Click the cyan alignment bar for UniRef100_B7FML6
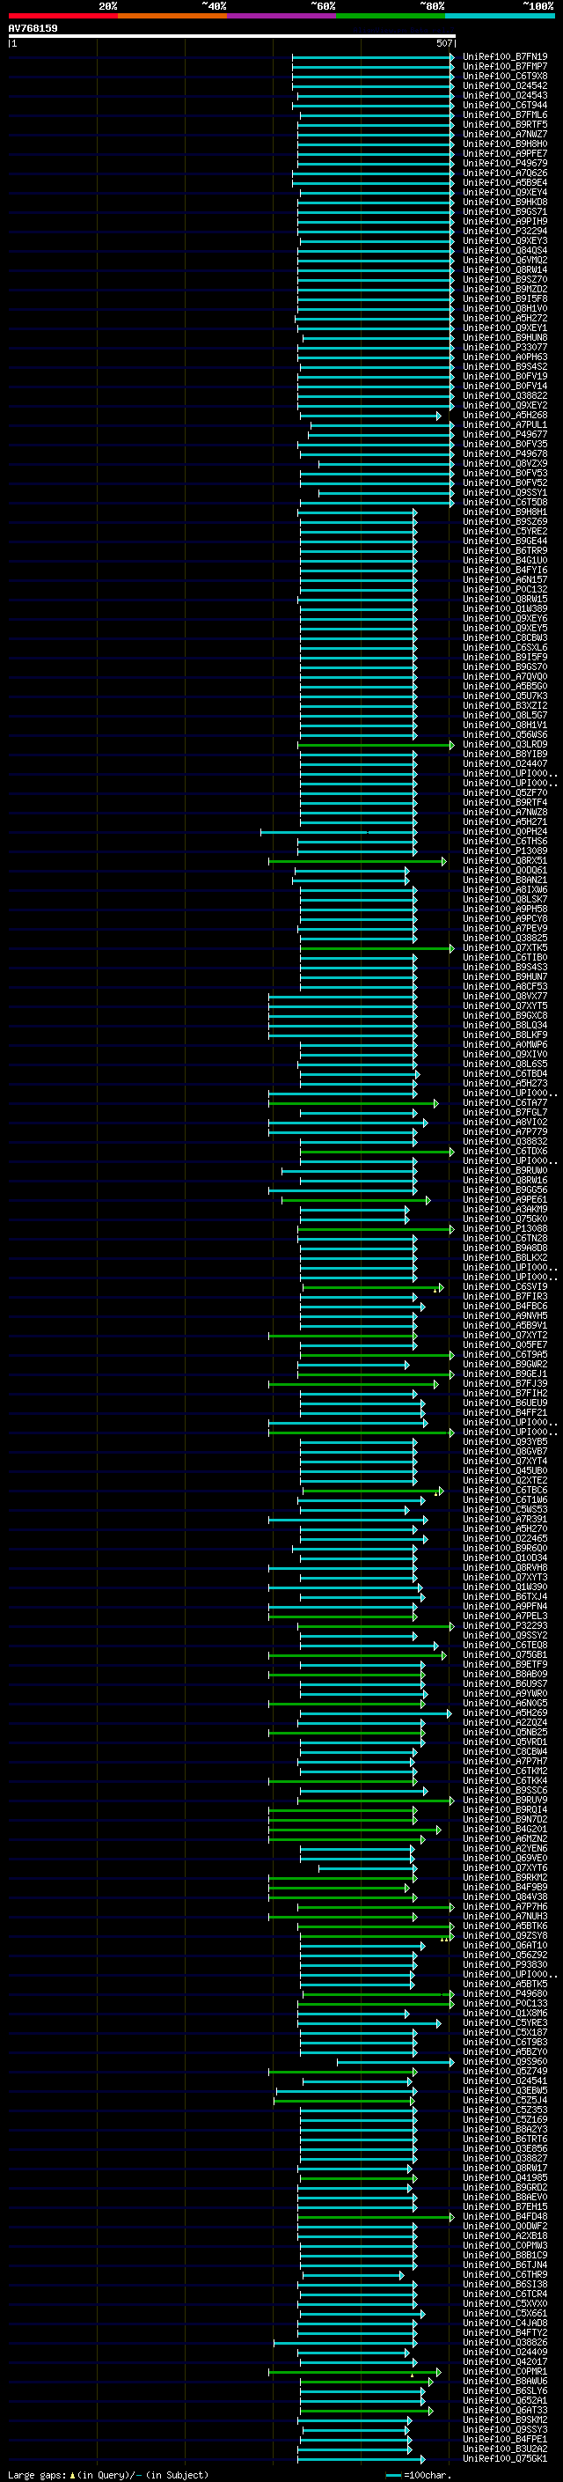563x2482 pixels. click(377, 114)
